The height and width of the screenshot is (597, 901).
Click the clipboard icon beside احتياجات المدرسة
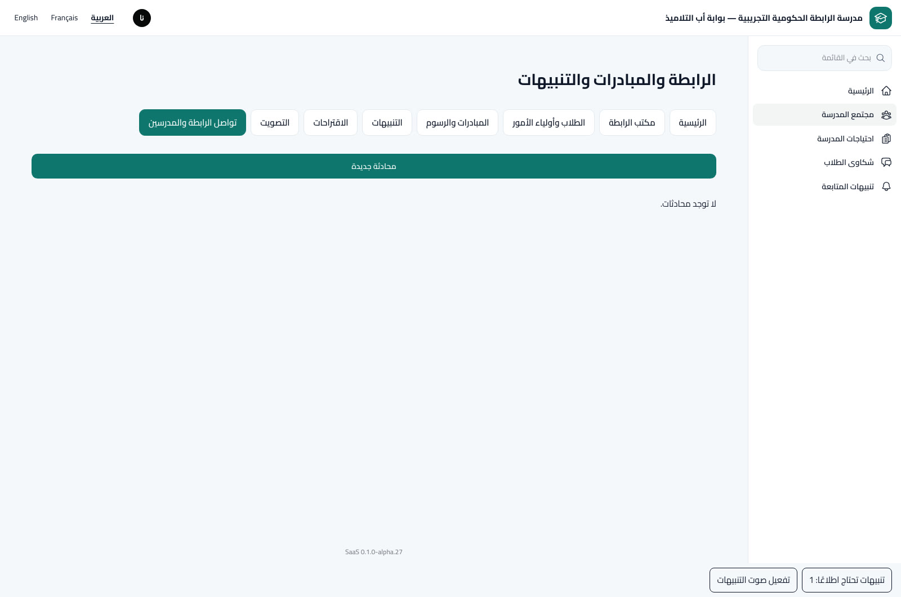point(886,139)
